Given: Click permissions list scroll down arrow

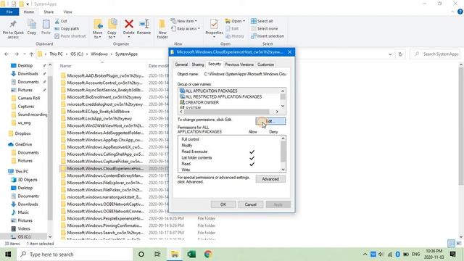Looking at the screenshot, I should (x=283, y=170).
